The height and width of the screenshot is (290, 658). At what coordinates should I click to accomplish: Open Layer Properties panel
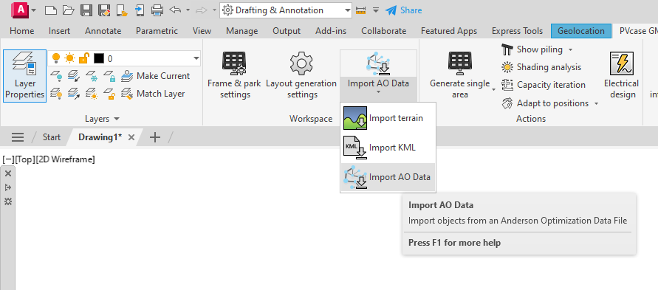tap(25, 76)
